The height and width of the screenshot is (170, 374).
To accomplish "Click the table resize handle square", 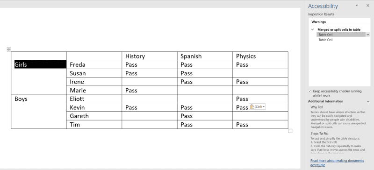I will click(x=290, y=131).
